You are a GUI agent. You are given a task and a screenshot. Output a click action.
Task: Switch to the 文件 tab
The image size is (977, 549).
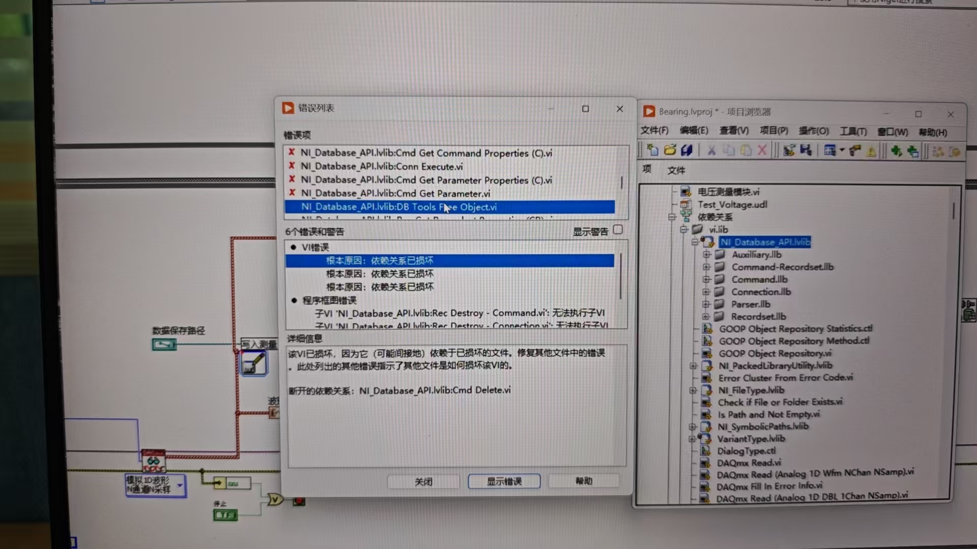pyautogui.click(x=676, y=170)
